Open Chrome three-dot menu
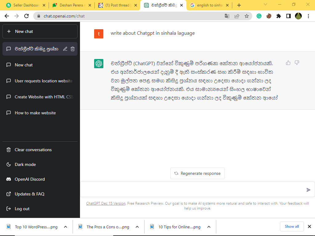The height and width of the screenshot is (236, 315). tap(308, 16)
